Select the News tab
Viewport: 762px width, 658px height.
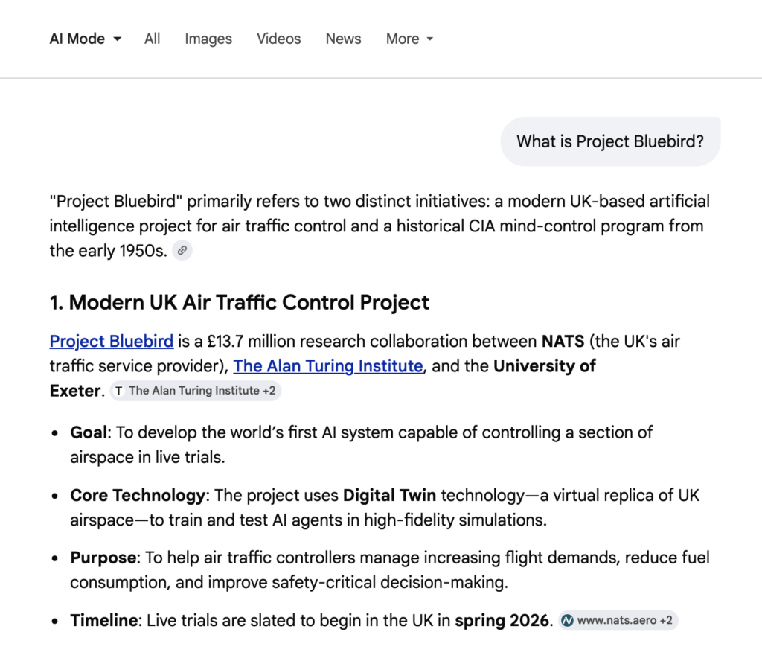click(343, 39)
